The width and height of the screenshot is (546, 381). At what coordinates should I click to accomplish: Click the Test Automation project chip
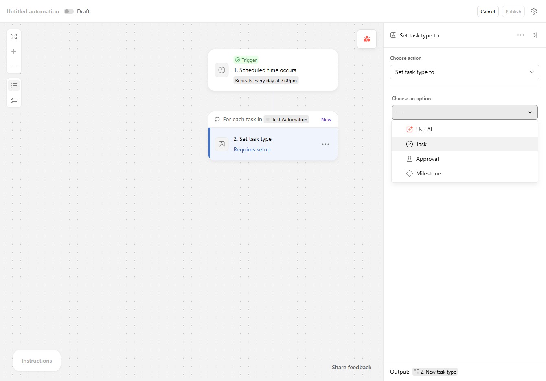(x=286, y=119)
